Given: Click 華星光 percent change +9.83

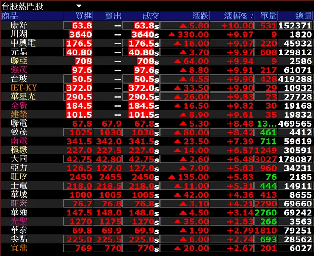Looking at the screenshot, I should pyautogui.click(x=240, y=97).
